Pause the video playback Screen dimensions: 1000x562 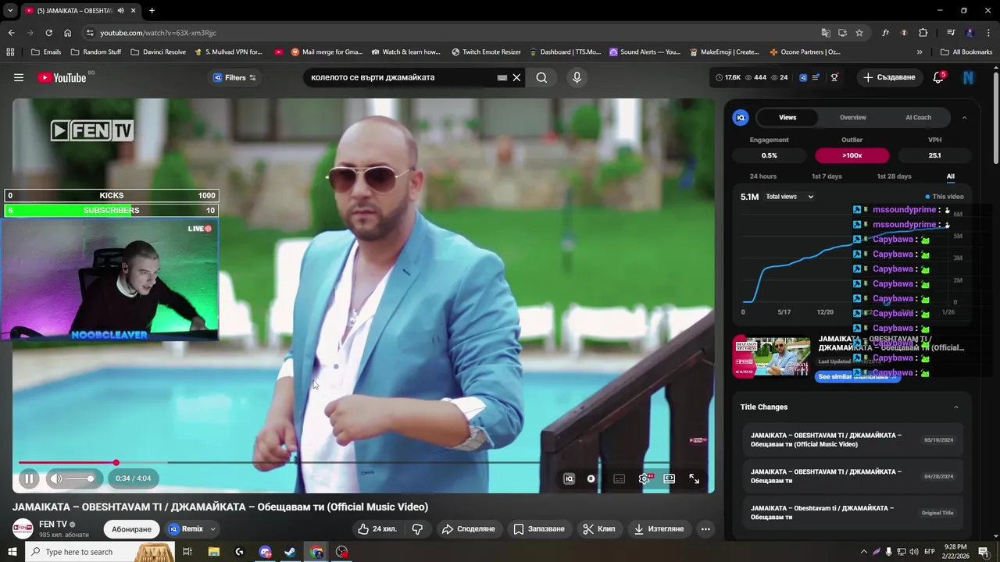coord(29,478)
